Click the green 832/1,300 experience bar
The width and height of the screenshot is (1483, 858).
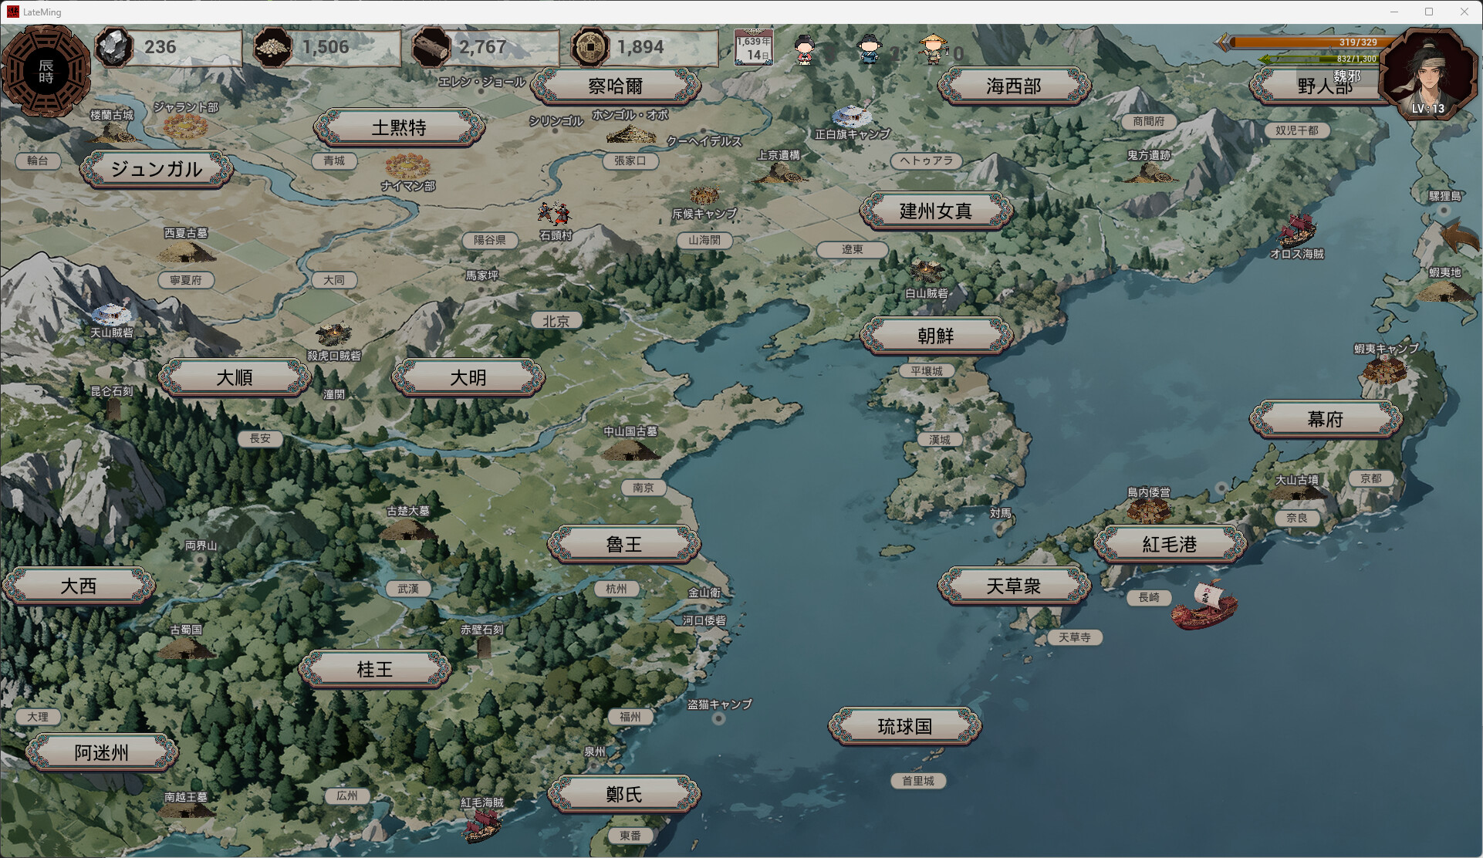tap(1320, 59)
